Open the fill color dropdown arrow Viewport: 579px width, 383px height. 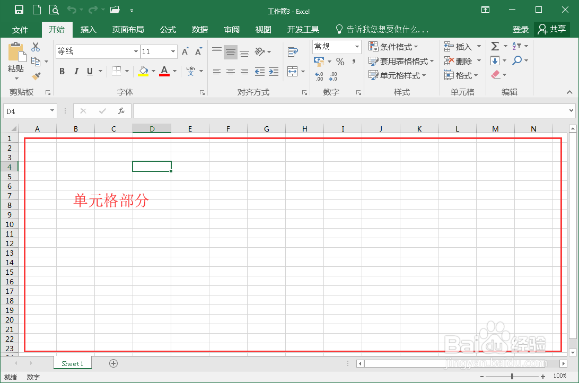pyautogui.click(x=154, y=71)
